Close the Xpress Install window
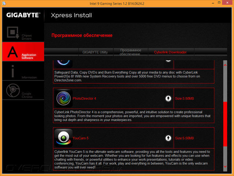The image size is (234, 176). (x=227, y=3)
